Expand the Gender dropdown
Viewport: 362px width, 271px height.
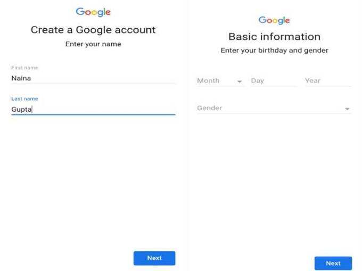pos(274,108)
